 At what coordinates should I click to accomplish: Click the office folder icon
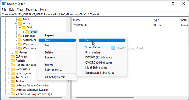point(20,23)
